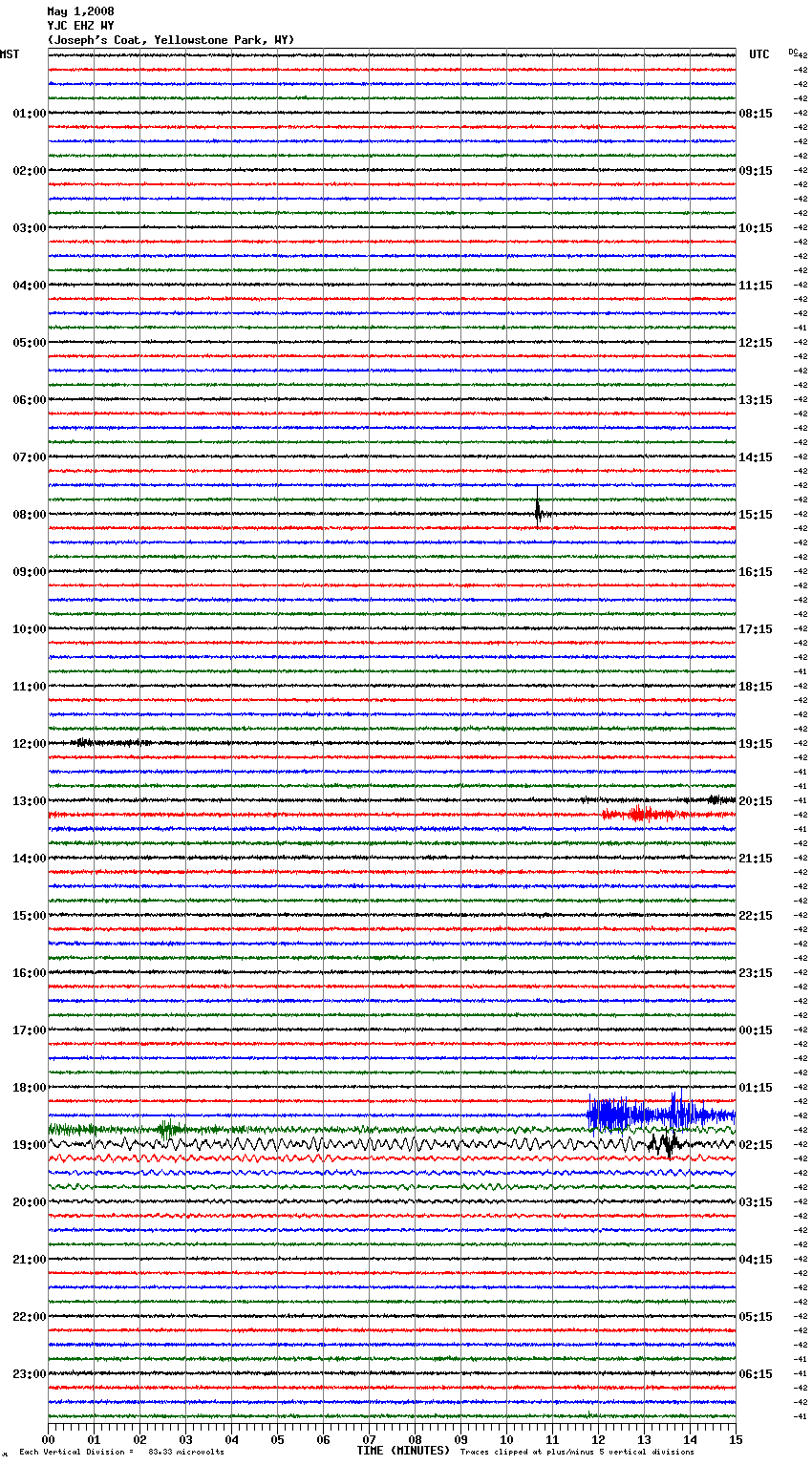Click the "MST" time zone label

pyautogui.click(x=10, y=54)
